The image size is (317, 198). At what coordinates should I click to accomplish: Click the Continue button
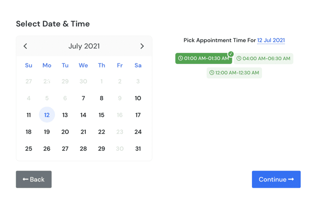coord(276,180)
